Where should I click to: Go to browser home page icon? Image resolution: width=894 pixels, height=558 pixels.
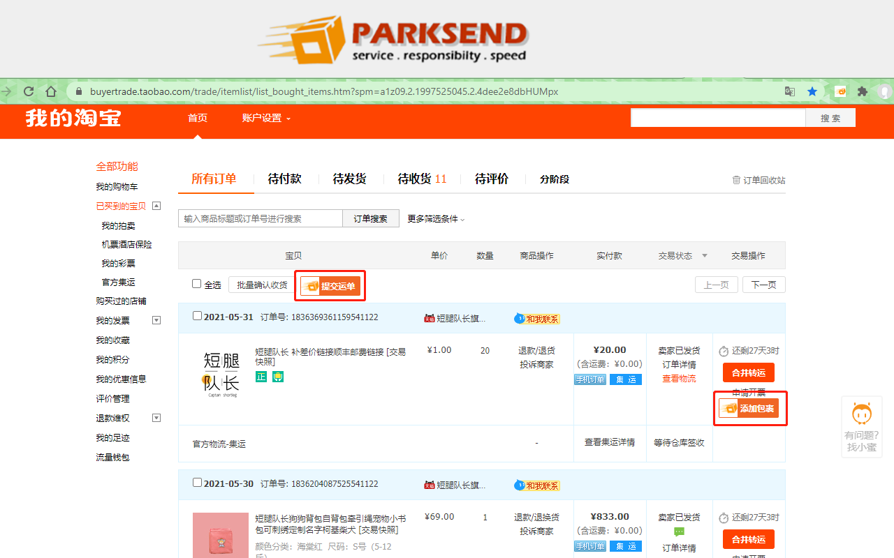tap(51, 91)
